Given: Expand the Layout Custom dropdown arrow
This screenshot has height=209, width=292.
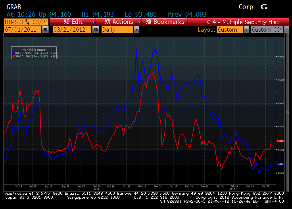Looking at the screenshot, I should coord(246,30).
